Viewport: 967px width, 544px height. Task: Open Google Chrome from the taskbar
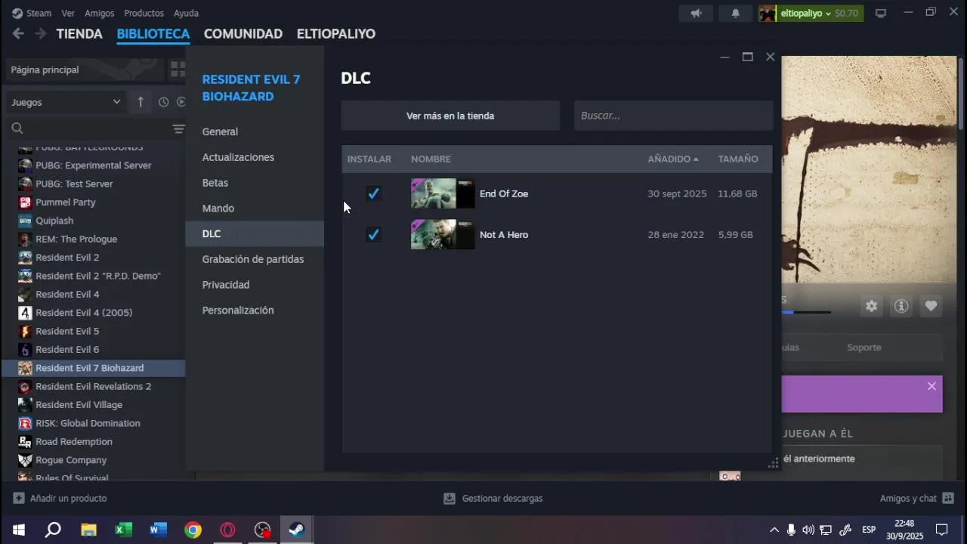(x=193, y=530)
